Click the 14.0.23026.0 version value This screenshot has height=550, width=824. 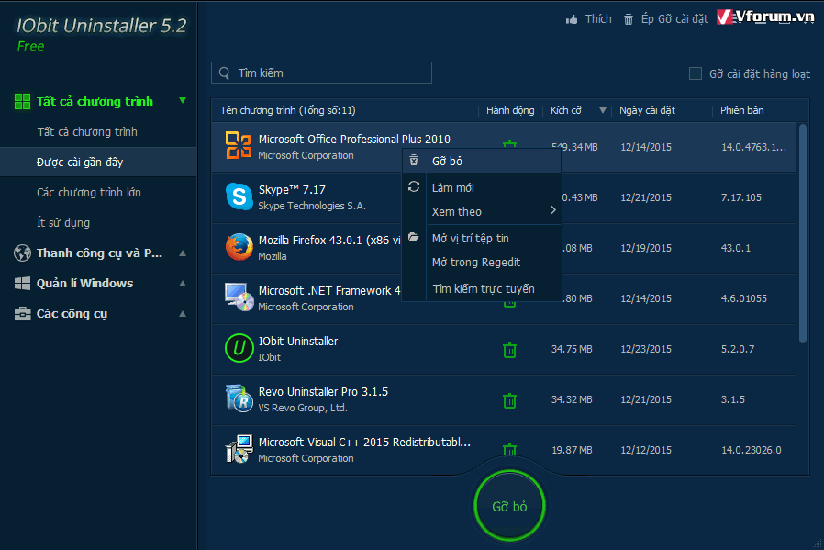(751, 450)
